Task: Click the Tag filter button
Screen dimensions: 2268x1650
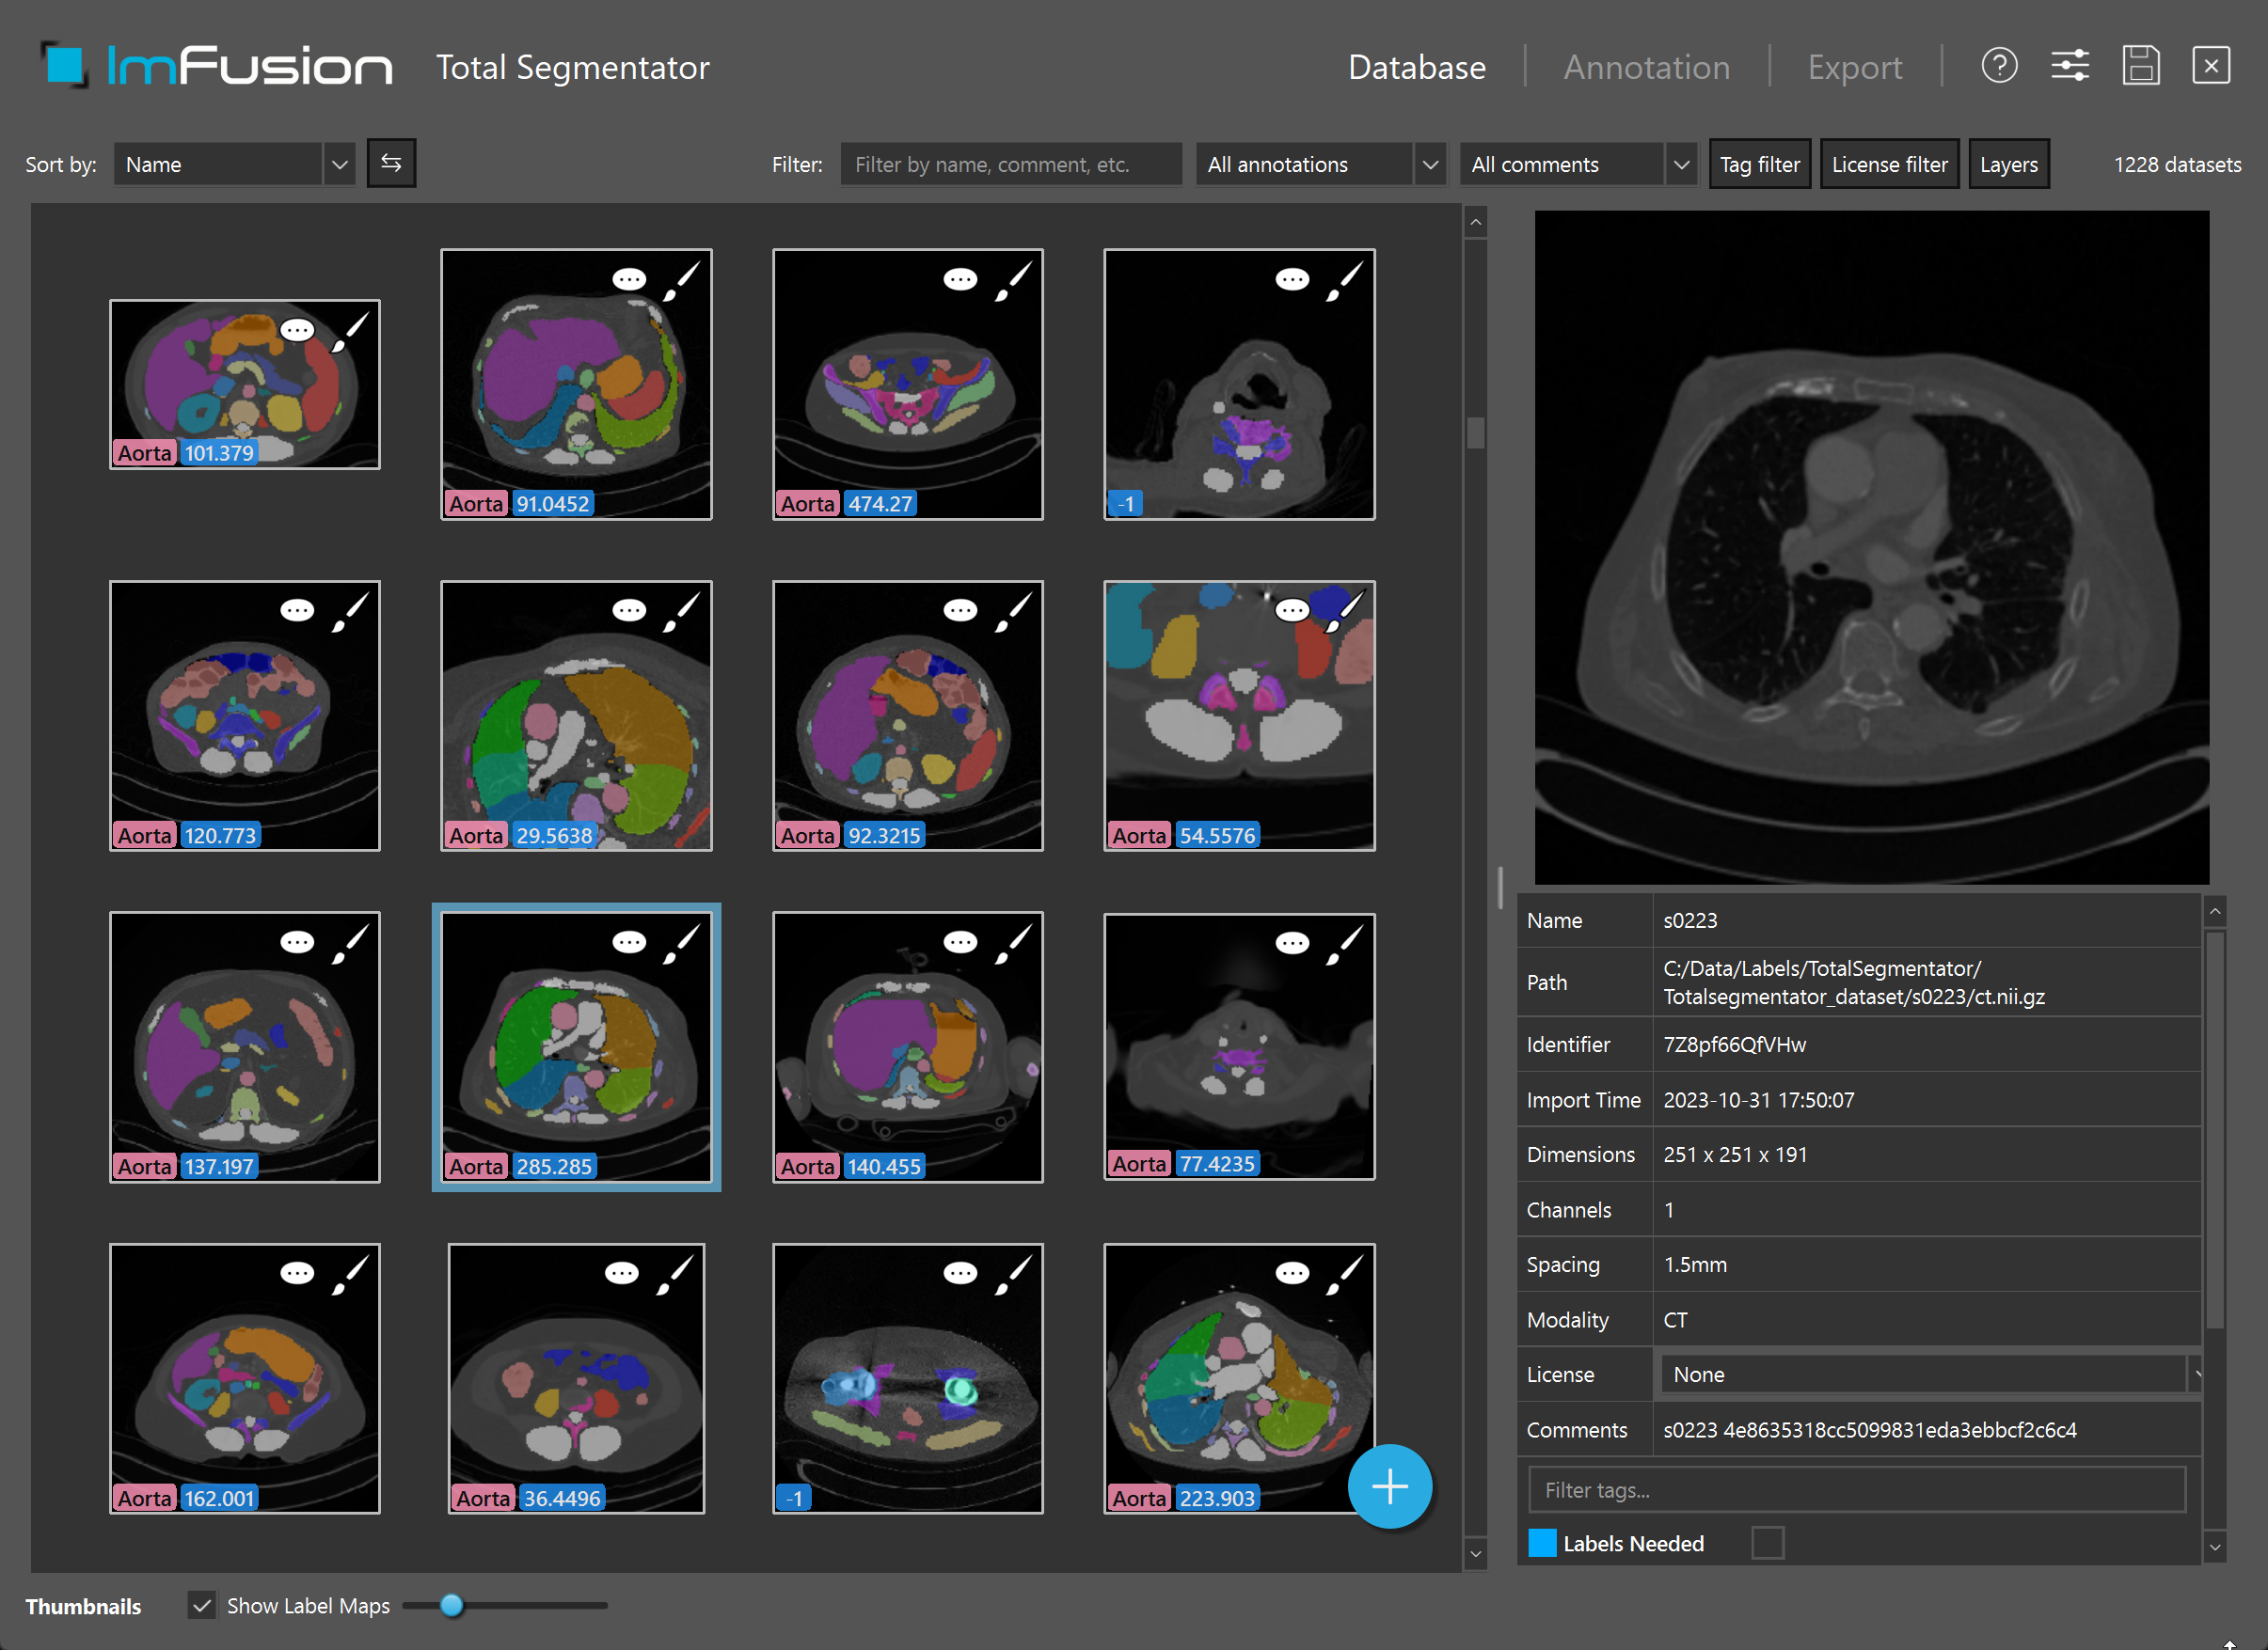Action: 1759,164
